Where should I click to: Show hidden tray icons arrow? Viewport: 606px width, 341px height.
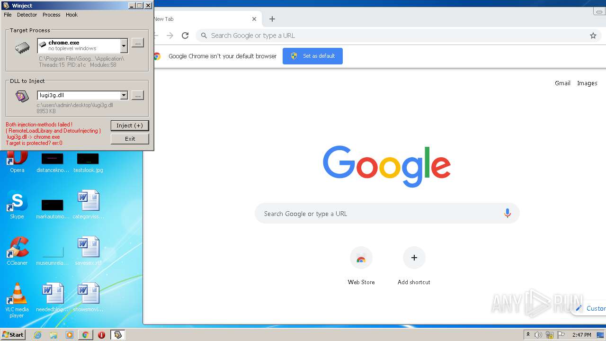[528, 335]
